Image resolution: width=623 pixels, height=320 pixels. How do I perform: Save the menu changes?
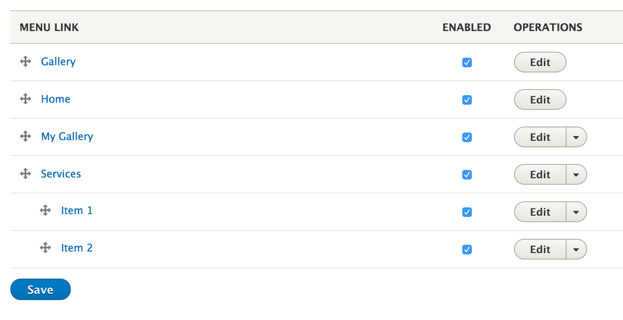[41, 290]
